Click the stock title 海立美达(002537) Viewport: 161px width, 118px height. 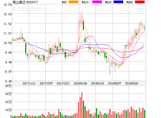25,2
